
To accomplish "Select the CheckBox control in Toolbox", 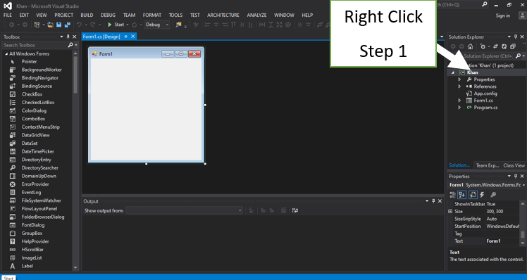I will click(x=32, y=94).
